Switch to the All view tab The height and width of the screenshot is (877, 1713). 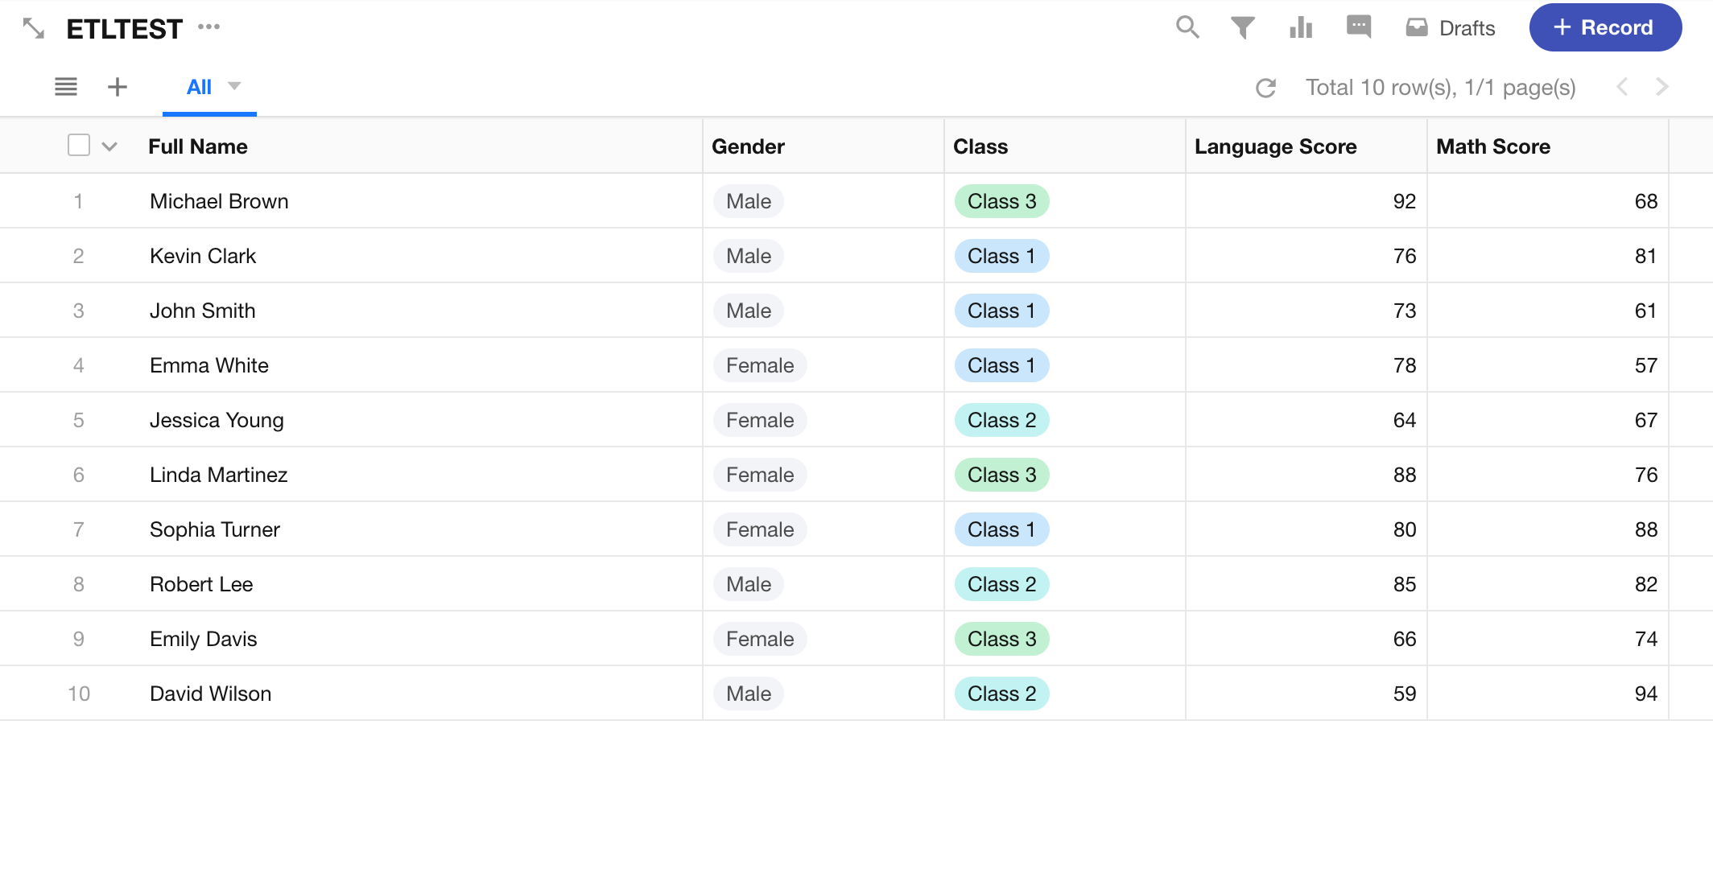point(199,87)
